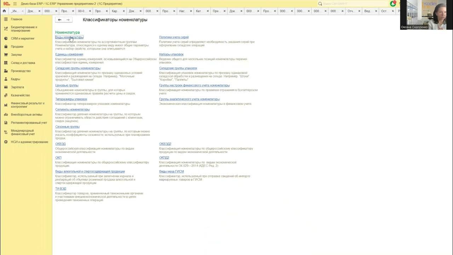Open Политики учета серий link
Image resolution: width=453 pixels, height=255 pixels.
(174, 37)
